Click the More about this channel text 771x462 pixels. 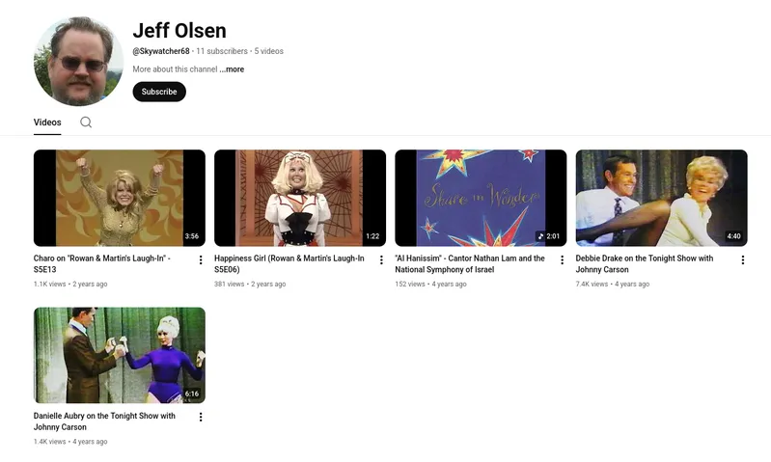tap(175, 69)
